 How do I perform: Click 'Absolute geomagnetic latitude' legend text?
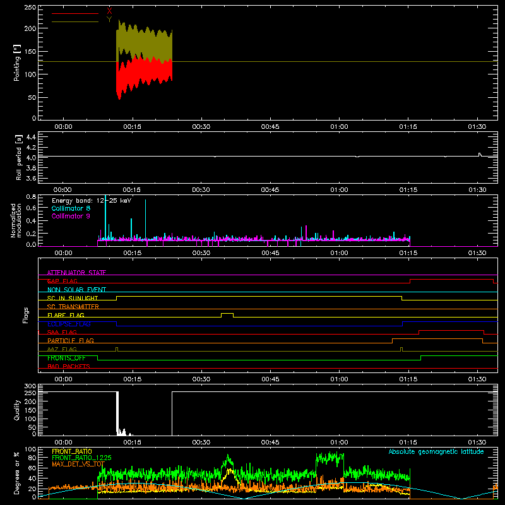[436, 451]
